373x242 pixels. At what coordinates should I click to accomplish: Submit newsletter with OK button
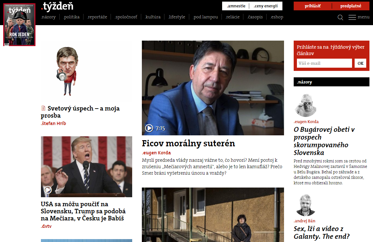click(360, 63)
